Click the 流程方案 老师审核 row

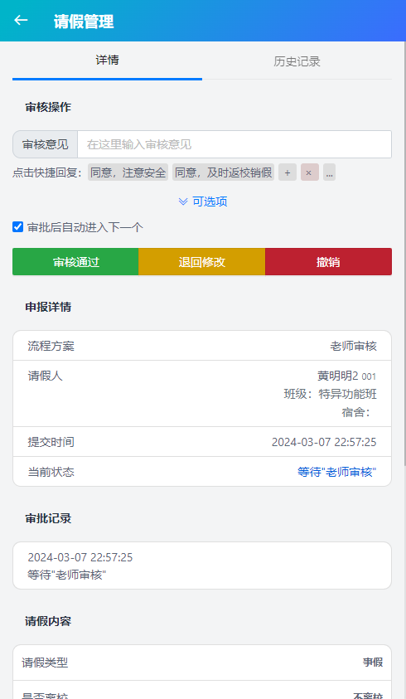[202, 346]
